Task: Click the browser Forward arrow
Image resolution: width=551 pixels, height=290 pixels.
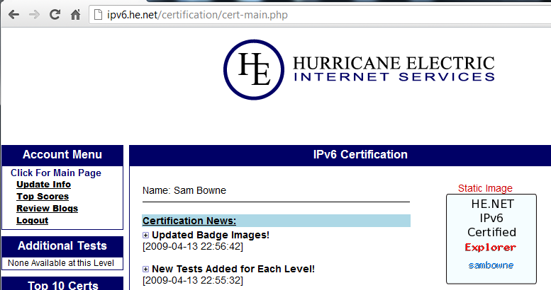Action: 34,15
